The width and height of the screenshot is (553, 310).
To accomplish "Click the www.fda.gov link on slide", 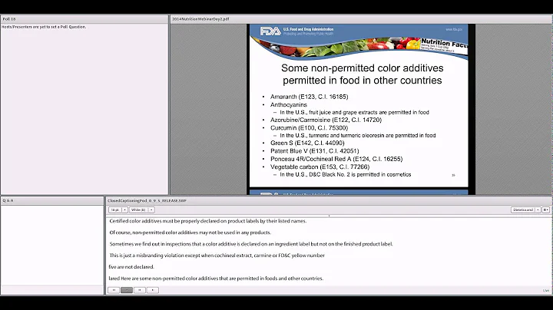I will pos(454,30).
